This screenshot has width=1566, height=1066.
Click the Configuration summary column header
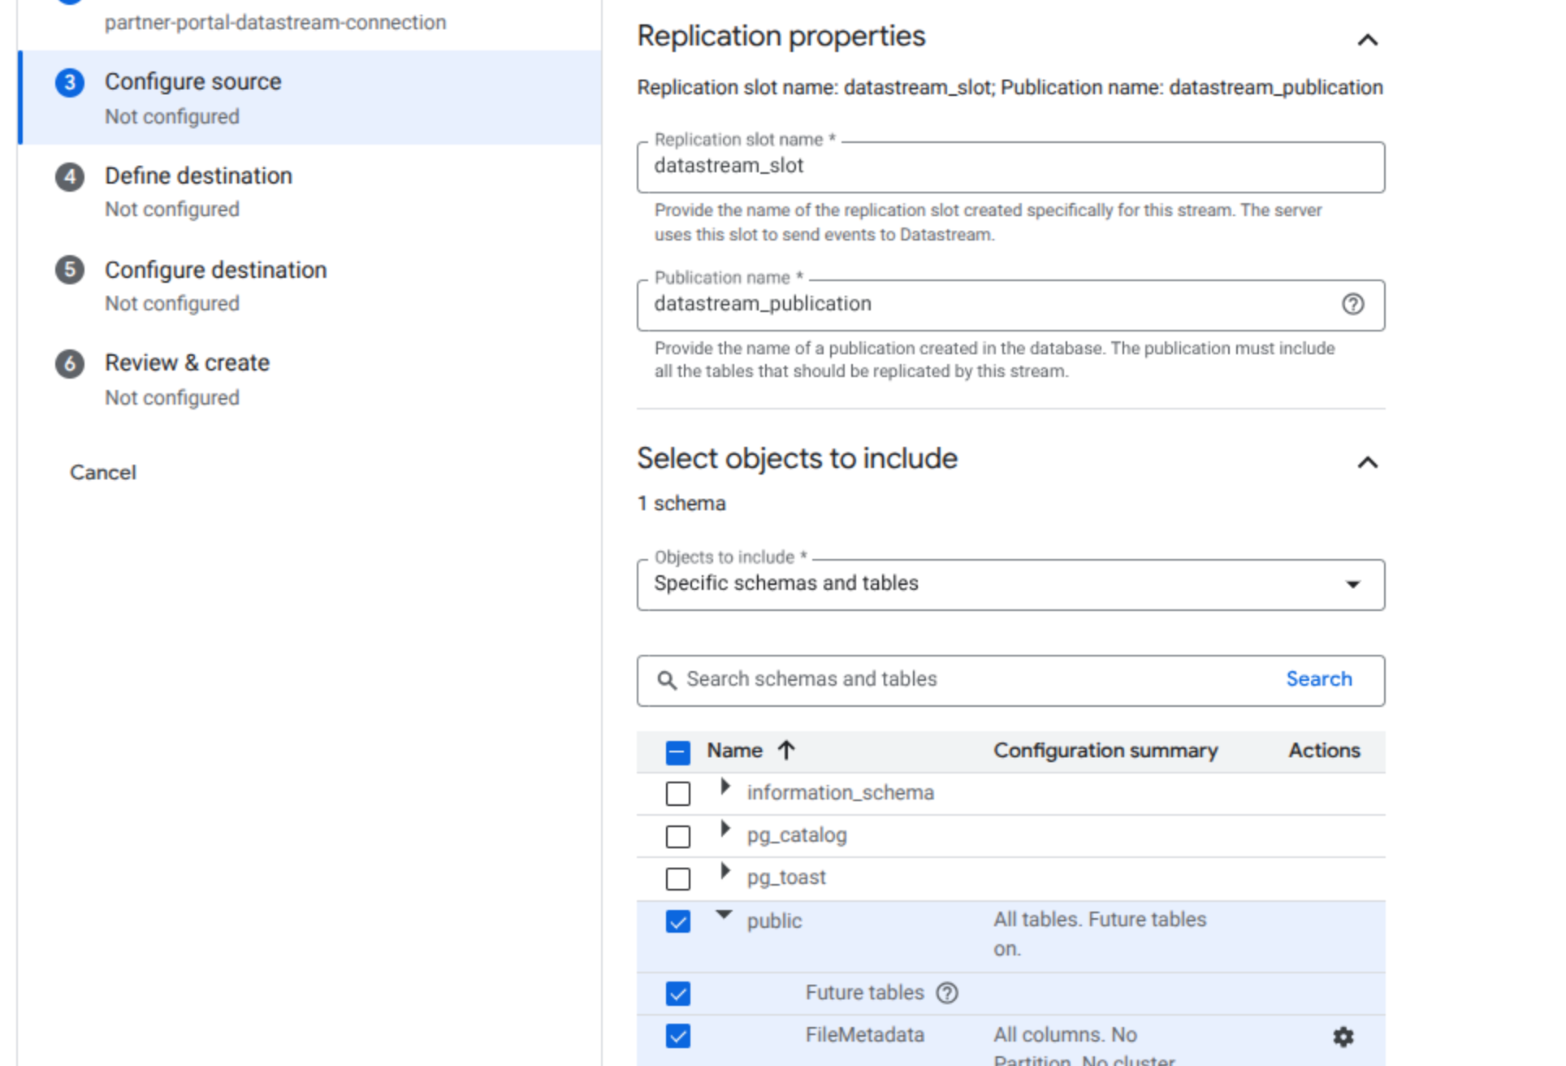1105,750
